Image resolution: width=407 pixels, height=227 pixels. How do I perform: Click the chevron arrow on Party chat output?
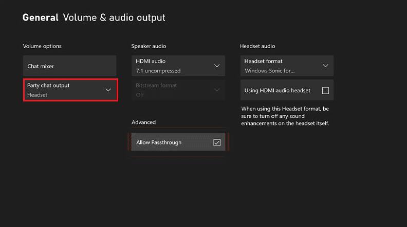pos(108,90)
